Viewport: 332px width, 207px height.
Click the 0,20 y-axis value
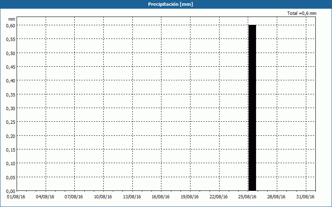tap(11, 136)
